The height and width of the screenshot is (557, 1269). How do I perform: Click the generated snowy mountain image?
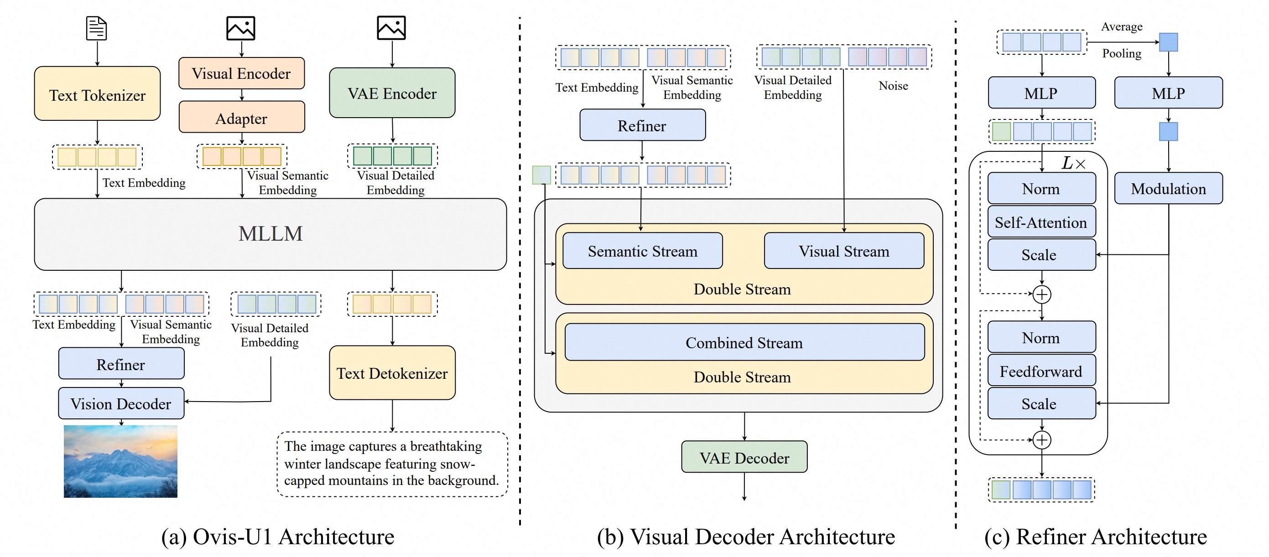pos(120,461)
